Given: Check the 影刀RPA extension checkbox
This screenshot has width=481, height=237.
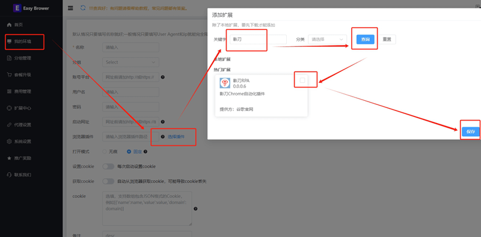Looking at the screenshot, I should (x=302, y=80).
